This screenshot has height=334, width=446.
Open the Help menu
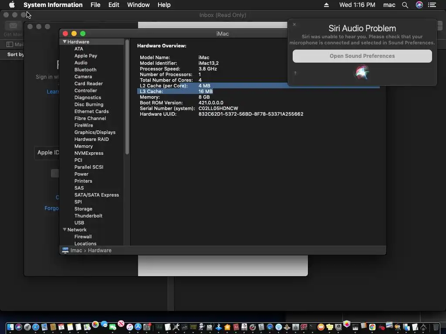click(x=164, y=5)
